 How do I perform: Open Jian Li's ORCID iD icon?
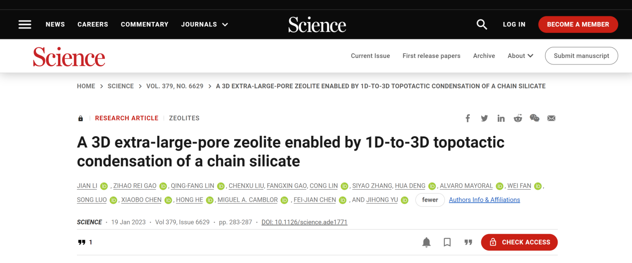tap(104, 186)
